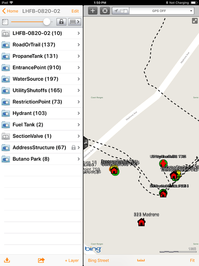Tap the share export icon
199x266 pixels.
[41, 260]
